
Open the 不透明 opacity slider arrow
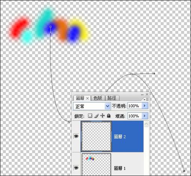145,106
